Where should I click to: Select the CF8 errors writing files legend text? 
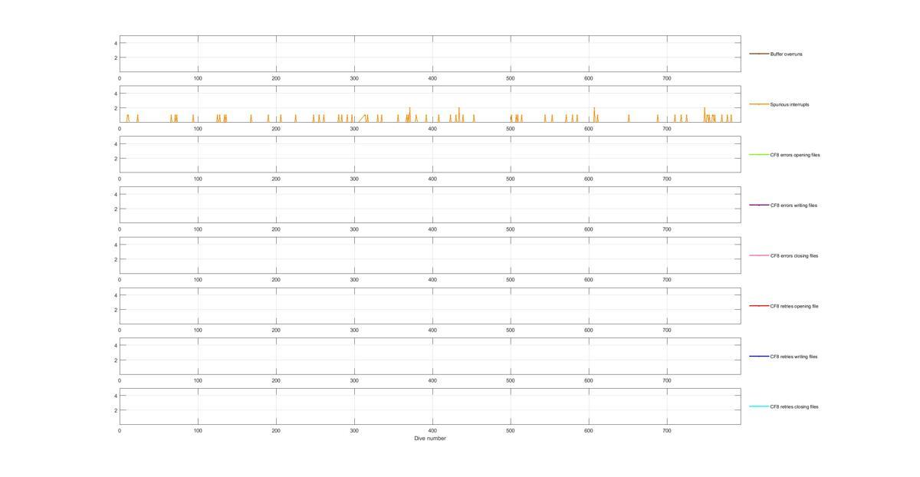(x=793, y=206)
